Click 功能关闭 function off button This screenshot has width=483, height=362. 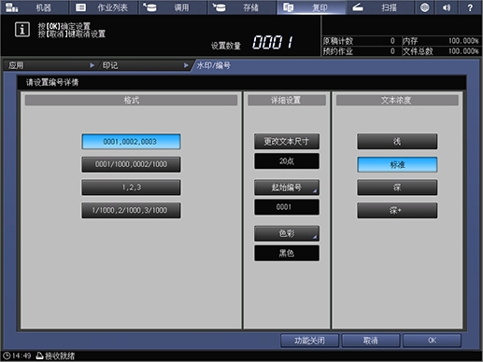tap(309, 341)
